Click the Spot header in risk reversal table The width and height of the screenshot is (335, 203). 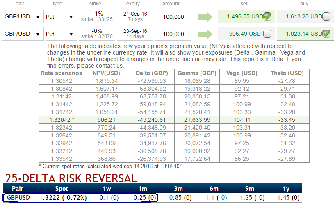pos(62,189)
